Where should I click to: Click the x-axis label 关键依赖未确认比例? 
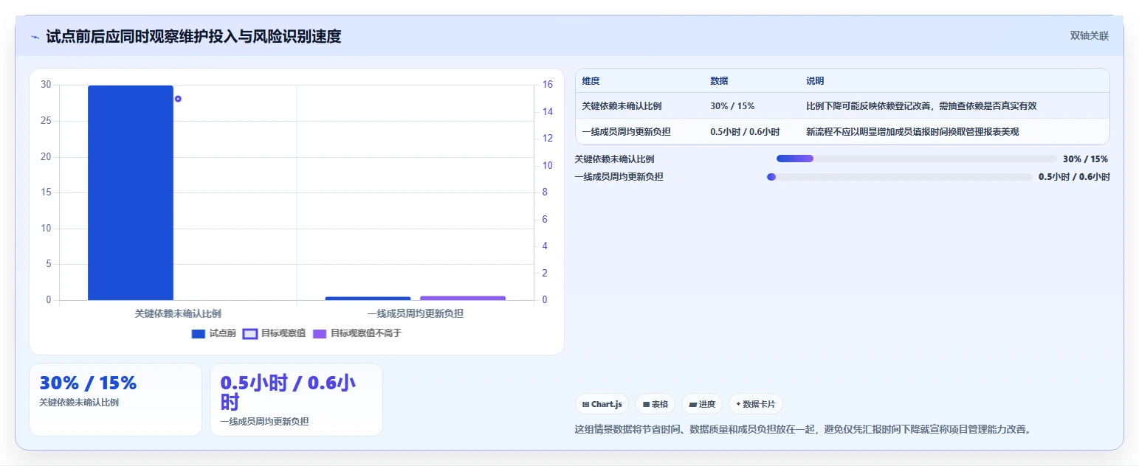pos(178,313)
